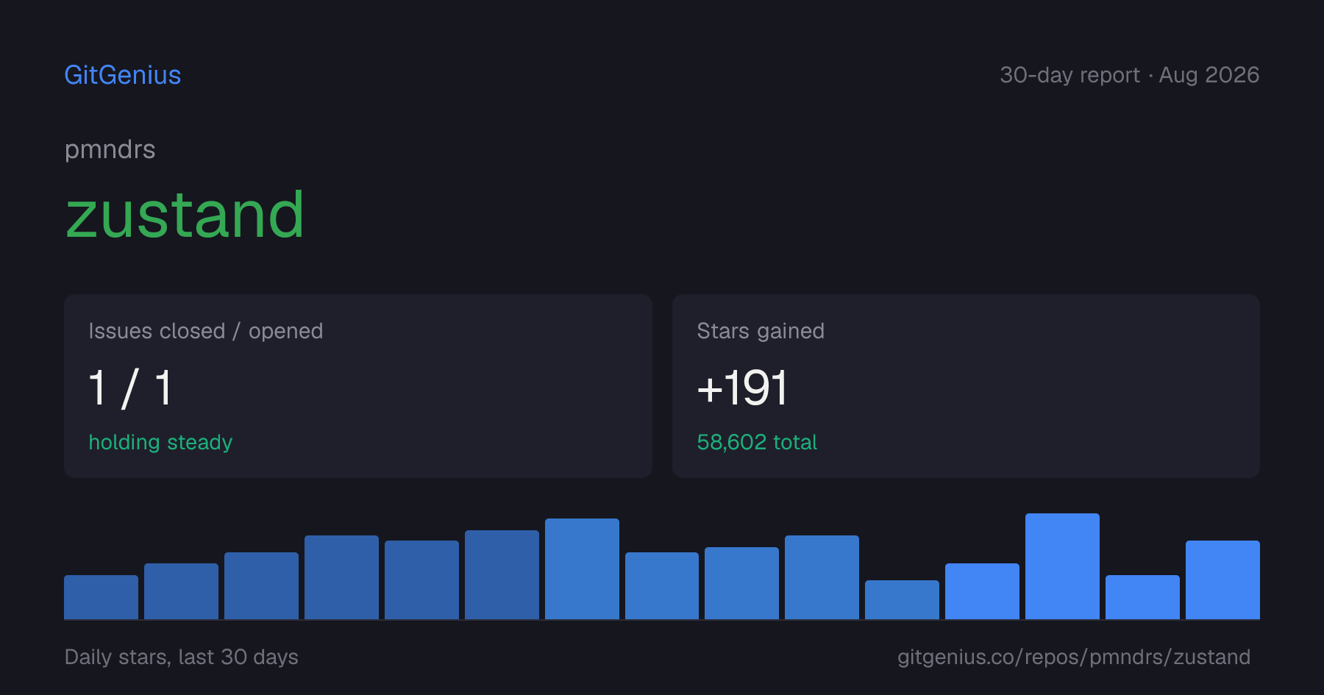1324x695 pixels.
Task: Click the tallest bar in the daily stars chart
Action: (x=1062, y=566)
